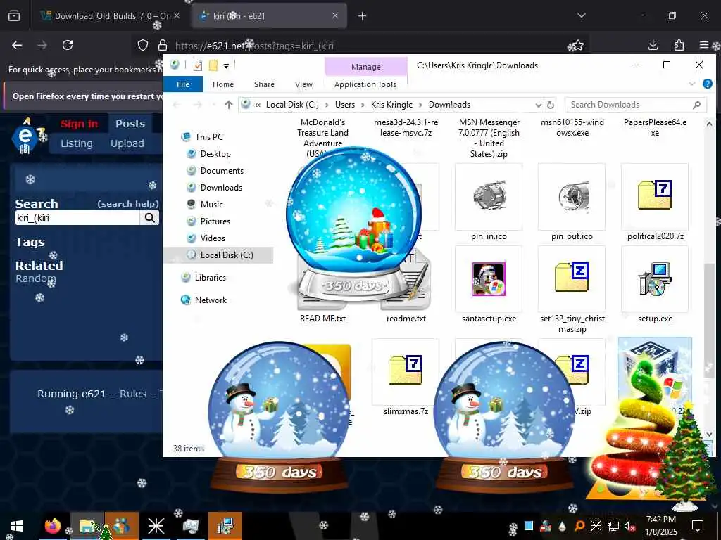Screen dimensions: 721x540
Task: Click the Search Downloads box
Action: [636, 105]
